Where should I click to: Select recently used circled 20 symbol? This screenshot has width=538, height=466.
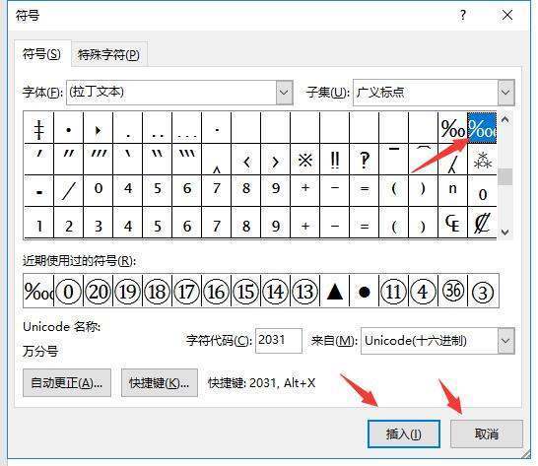(x=98, y=292)
